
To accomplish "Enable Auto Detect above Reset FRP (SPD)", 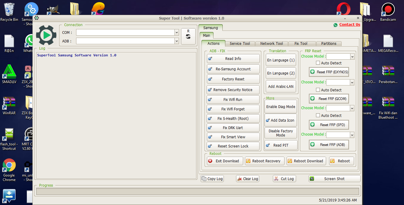I will (318, 115).
